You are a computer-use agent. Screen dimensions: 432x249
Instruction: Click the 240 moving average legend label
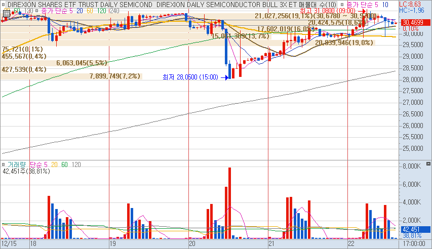tap(114, 11)
